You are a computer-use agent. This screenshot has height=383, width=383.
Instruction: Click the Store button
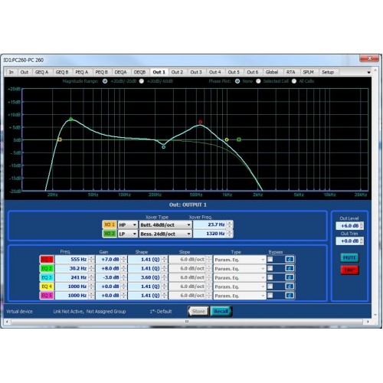point(198,311)
